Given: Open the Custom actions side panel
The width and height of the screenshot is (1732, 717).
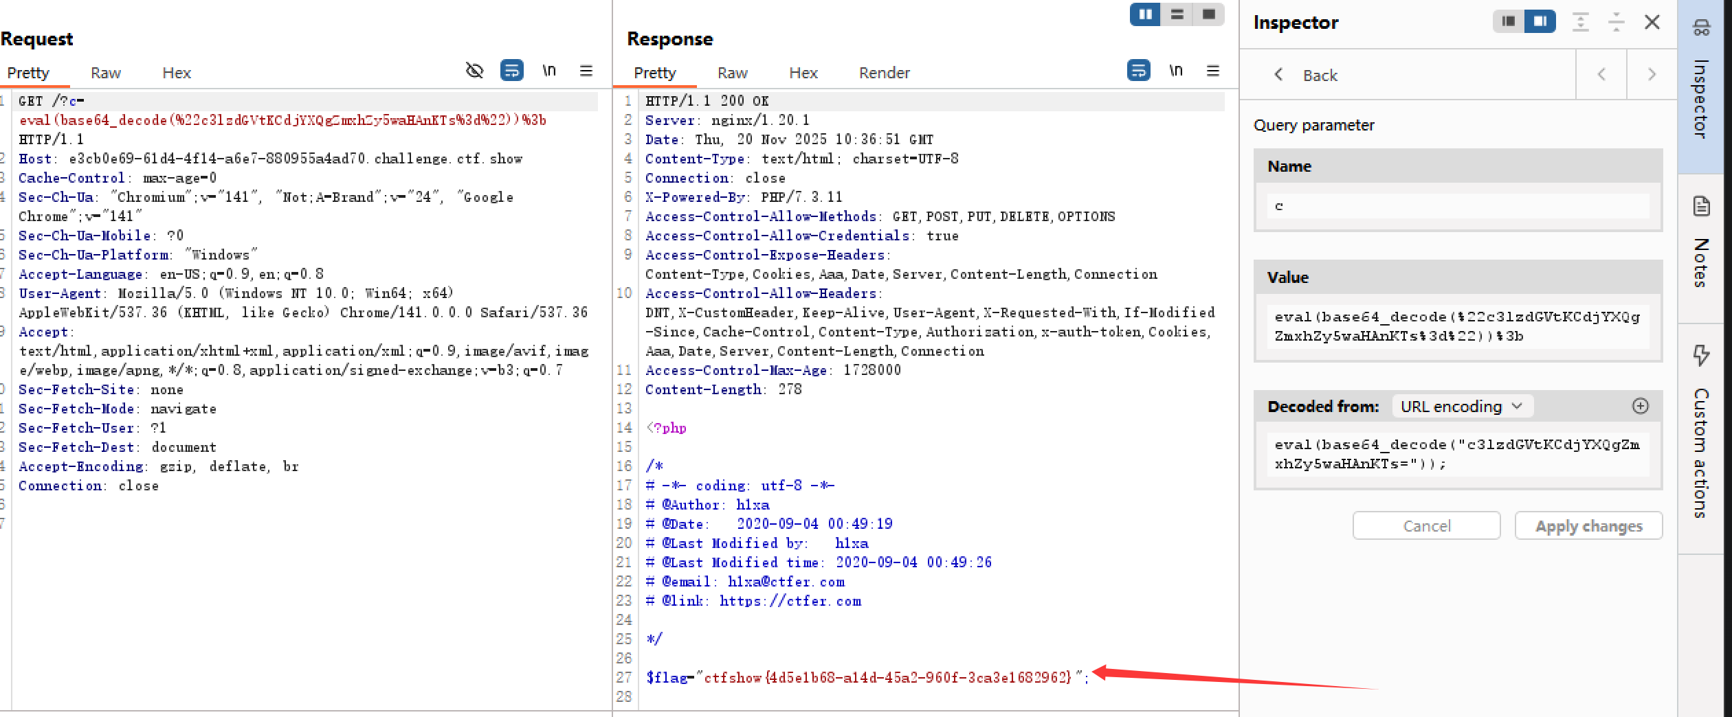Looking at the screenshot, I should [1702, 433].
